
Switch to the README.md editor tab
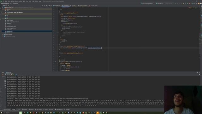pyautogui.click(x=56, y=6)
